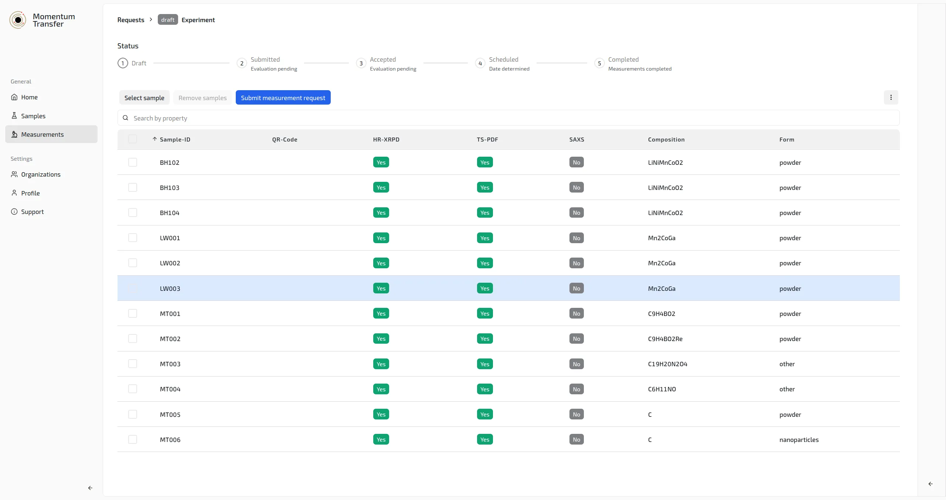Image resolution: width=946 pixels, height=500 pixels.
Task: Click the right panel arrow icon
Action: tap(930, 484)
